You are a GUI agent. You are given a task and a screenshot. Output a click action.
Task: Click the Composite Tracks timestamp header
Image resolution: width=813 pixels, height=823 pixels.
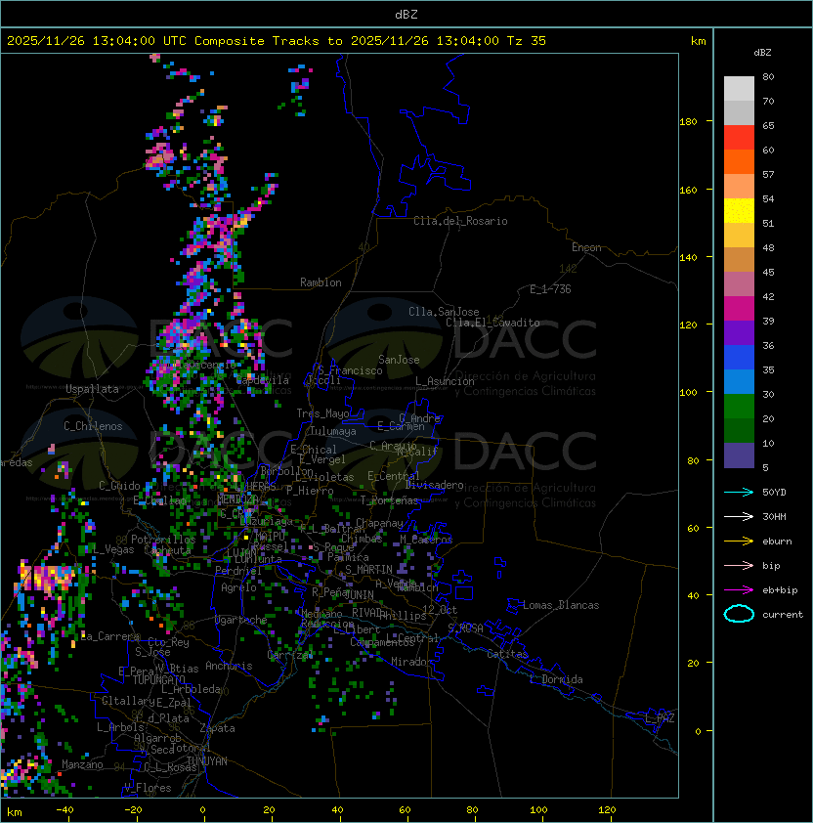(x=277, y=41)
